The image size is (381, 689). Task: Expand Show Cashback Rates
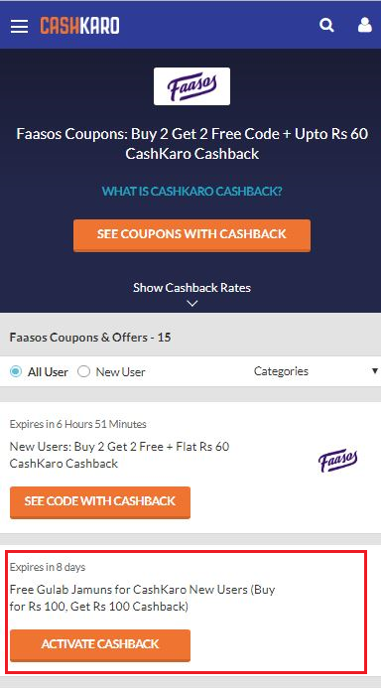click(191, 288)
